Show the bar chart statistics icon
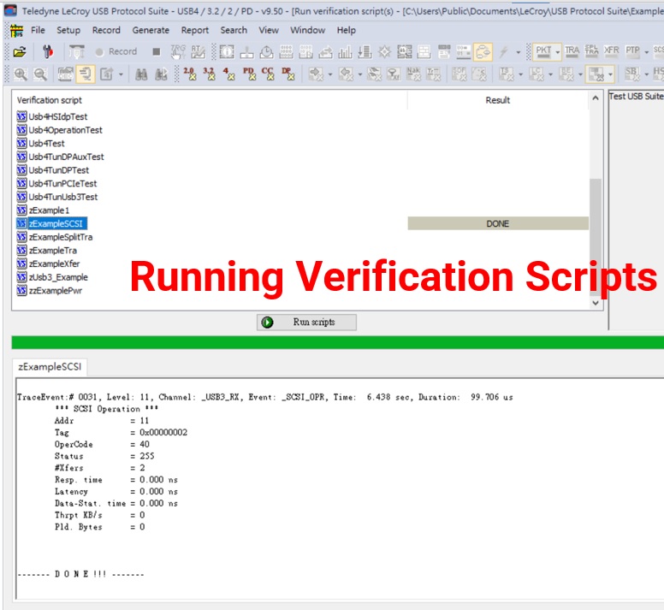Viewport: 664px width, 610px height. [345, 52]
